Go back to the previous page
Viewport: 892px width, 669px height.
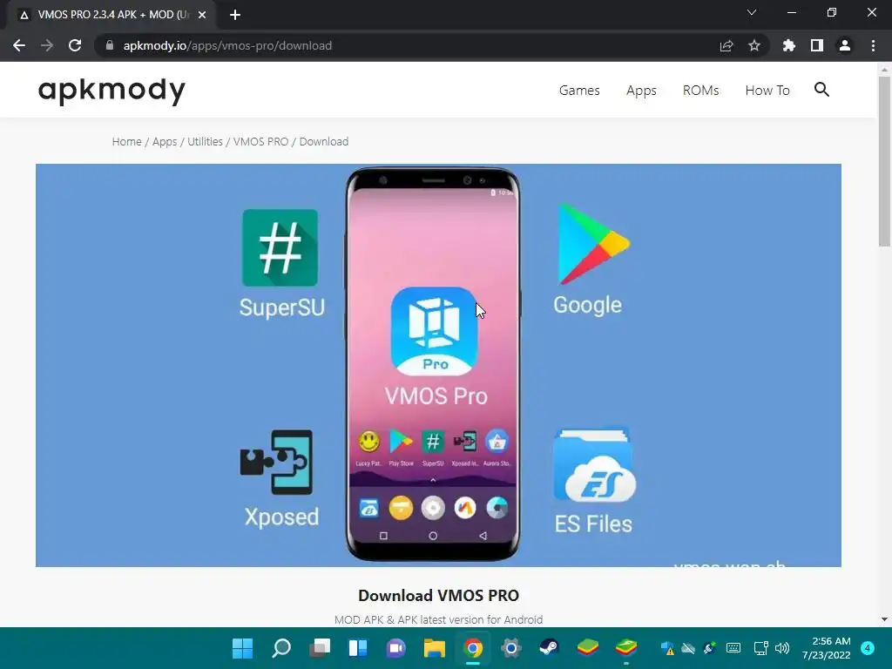(x=19, y=45)
